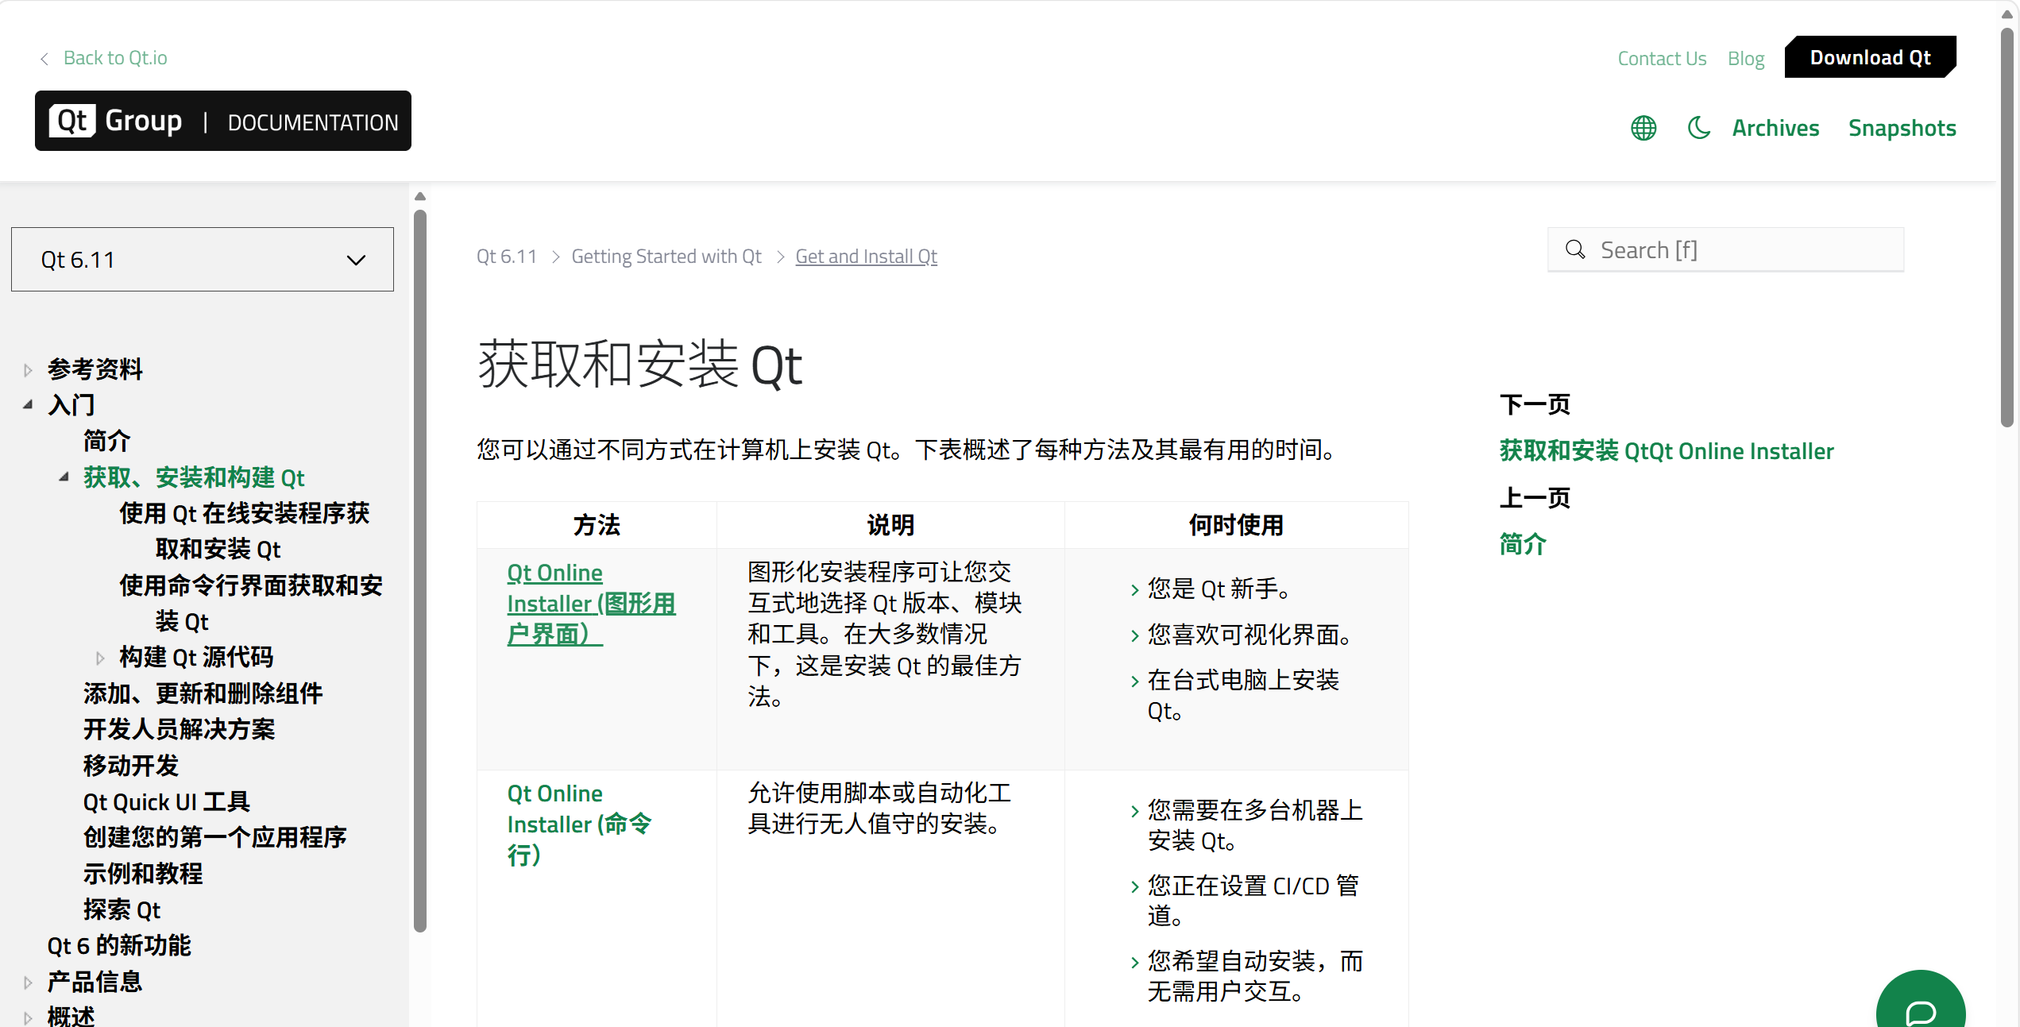Go to Contact Us page
Screen dimensions: 2020x1027
point(1662,59)
